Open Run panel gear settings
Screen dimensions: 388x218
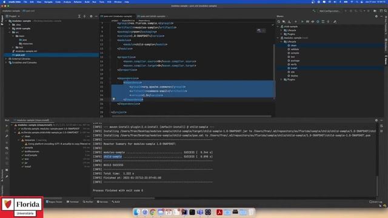(376, 120)
